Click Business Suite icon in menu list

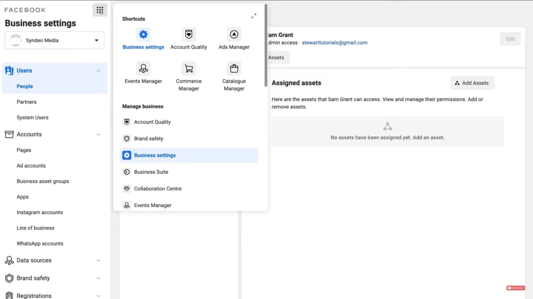pyautogui.click(x=126, y=172)
